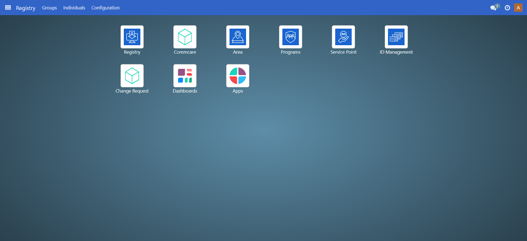Open the user avatar menu
Image resolution: width=527 pixels, height=241 pixels.
click(518, 8)
